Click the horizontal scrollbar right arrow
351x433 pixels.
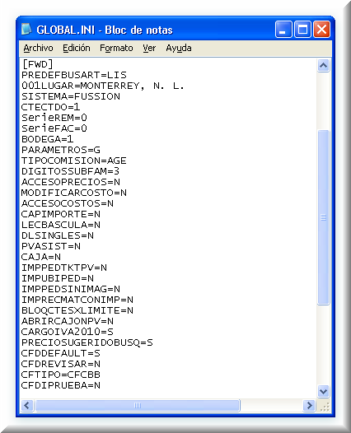click(x=309, y=405)
